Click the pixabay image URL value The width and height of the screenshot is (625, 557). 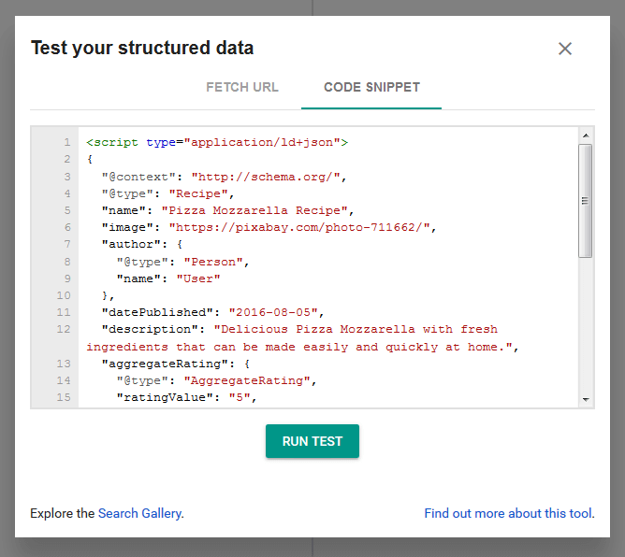[x=299, y=227]
